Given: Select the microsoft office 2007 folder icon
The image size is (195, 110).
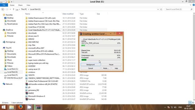Looking at the screenshot, I should click(27, 48).
